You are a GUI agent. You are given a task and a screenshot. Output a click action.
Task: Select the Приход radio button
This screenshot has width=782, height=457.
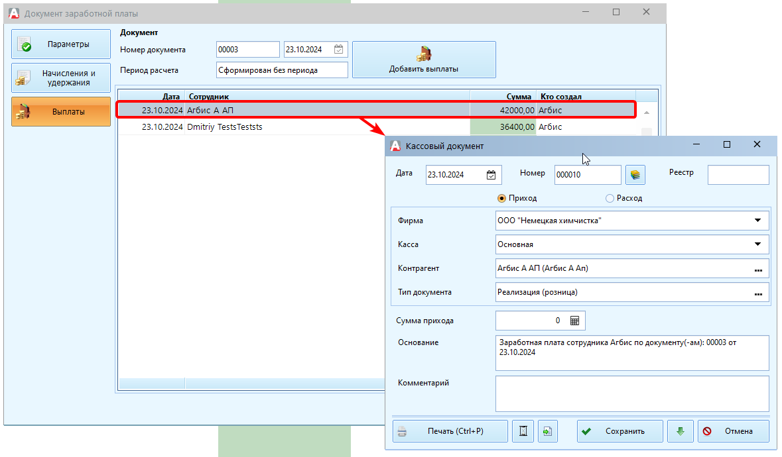(x=502, y=198)
